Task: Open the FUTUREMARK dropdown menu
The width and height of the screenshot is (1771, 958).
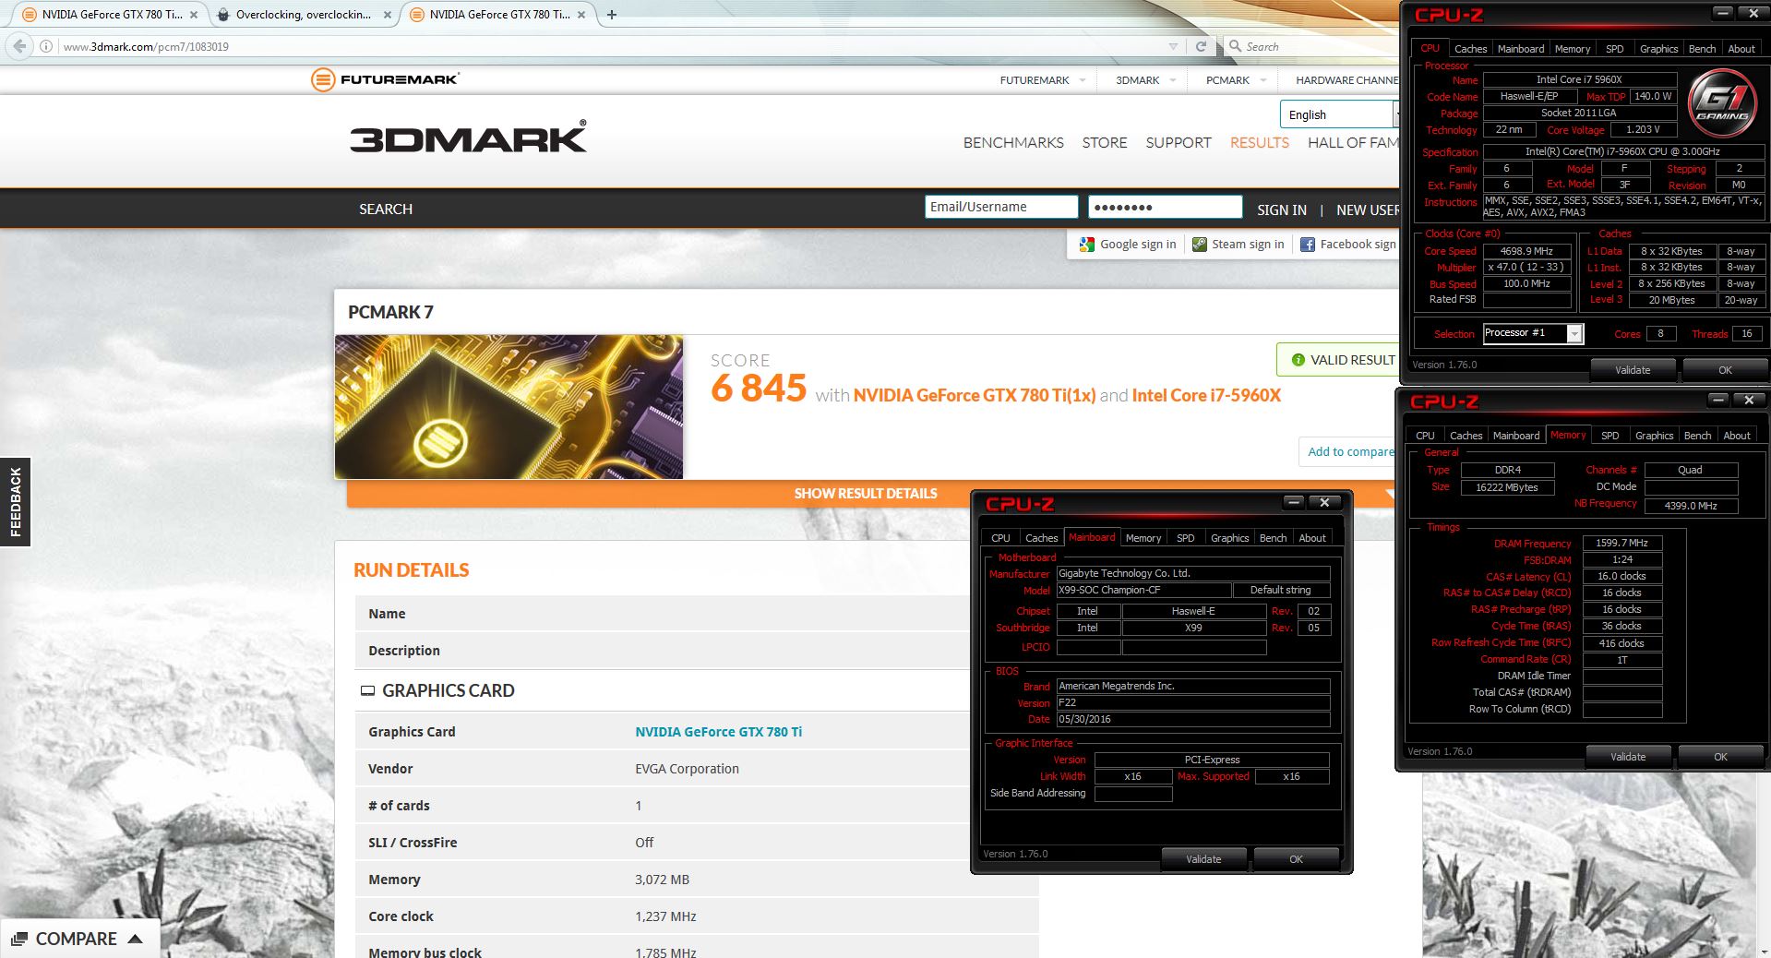Action: [1043, 80]
